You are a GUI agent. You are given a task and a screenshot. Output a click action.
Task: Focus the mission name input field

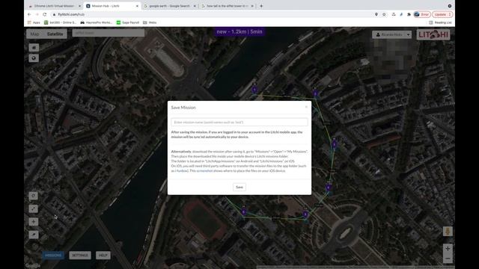coord(239,122)
